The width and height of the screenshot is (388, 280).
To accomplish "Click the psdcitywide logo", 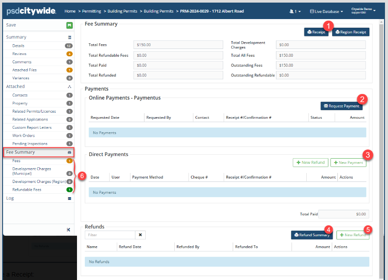I will coord(29,10).
